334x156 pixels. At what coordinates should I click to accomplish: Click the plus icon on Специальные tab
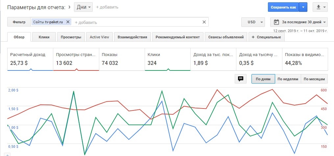tap(253, 37)
